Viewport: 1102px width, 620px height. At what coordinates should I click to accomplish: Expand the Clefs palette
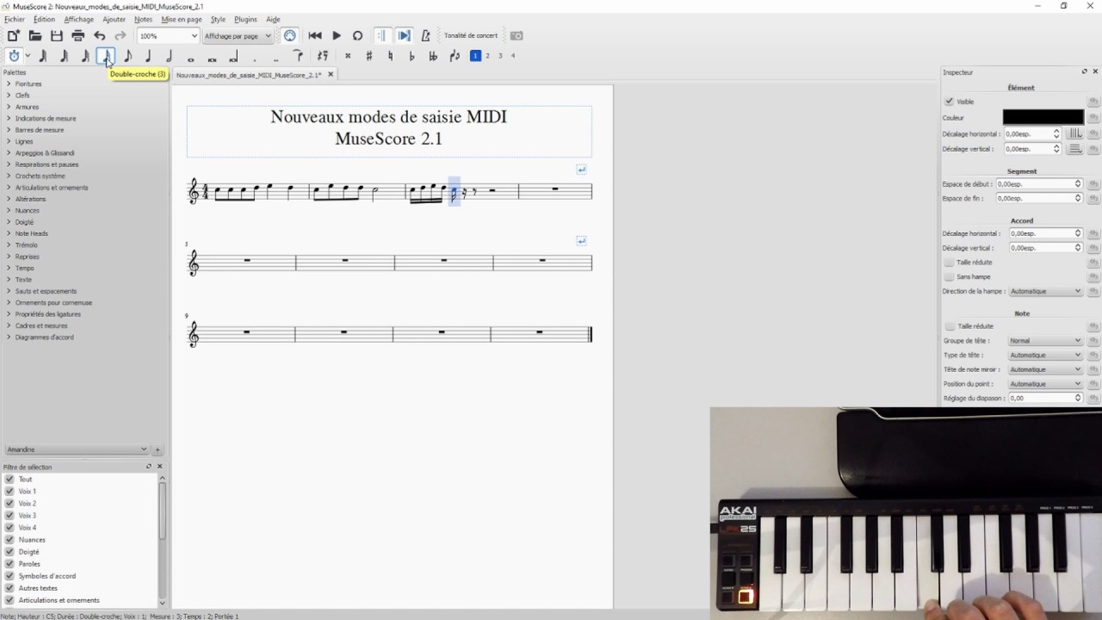pyautogui.click(x=22, y=96)
